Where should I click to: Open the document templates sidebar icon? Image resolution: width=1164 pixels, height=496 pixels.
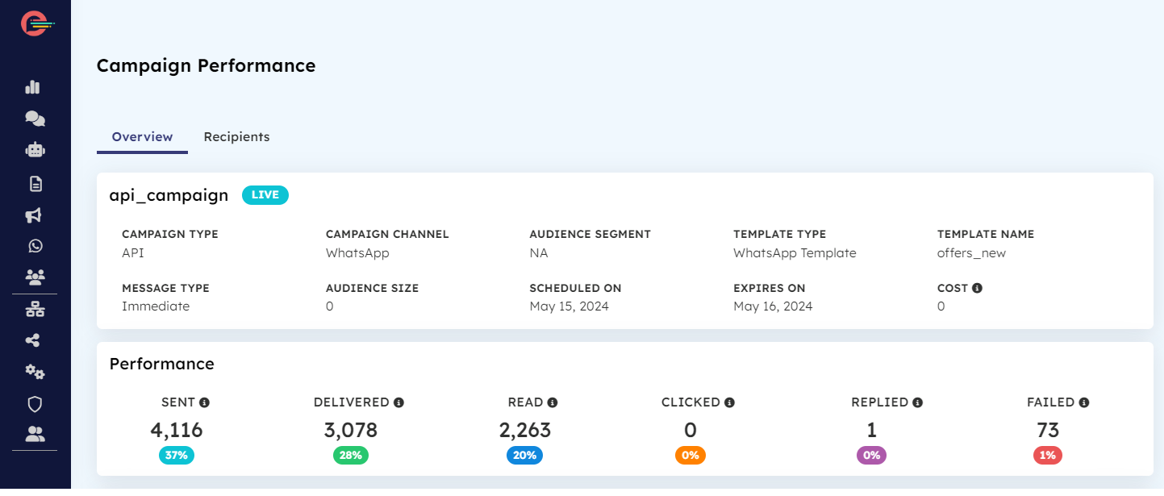(35, 184)
